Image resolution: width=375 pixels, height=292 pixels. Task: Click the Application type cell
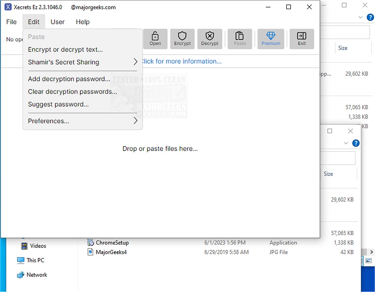click(283, 243)
